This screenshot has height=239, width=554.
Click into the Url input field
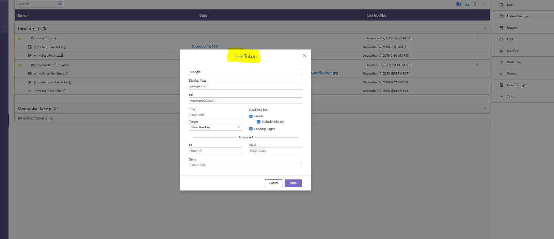(245, 101)
